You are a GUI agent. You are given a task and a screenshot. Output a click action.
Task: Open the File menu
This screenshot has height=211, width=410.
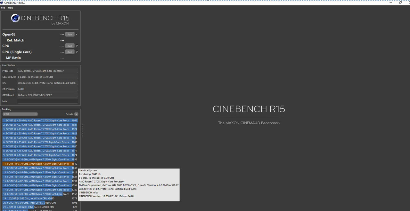click(x=3, y=8)
